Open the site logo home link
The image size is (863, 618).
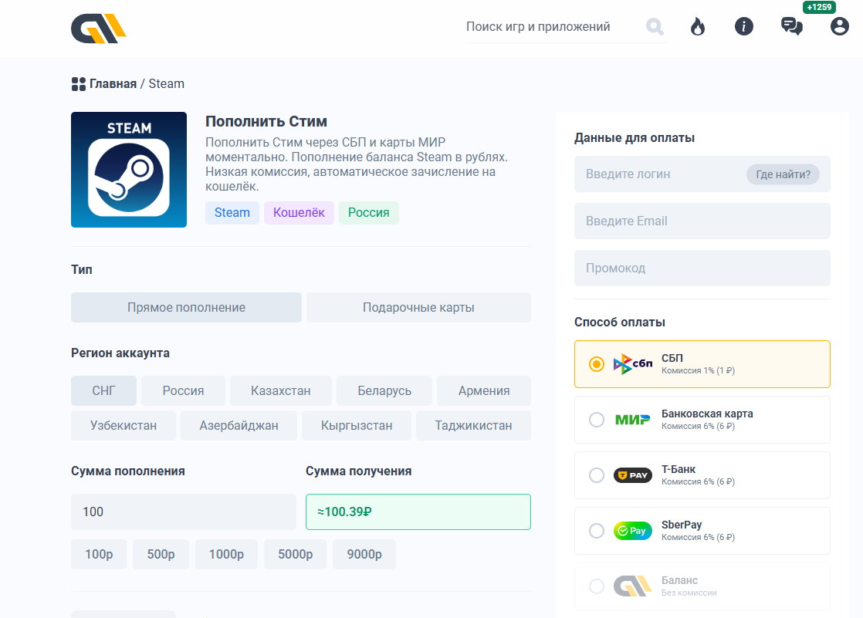pyautogui.click(x=99, y=28)
